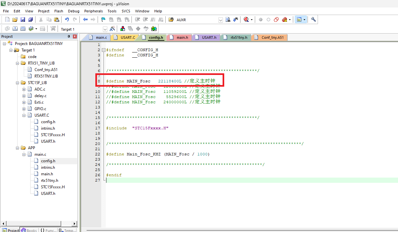Viewport: 398px width, 232px height.
Task: Expand delay.c in project tree
Action: click(24, 95)
